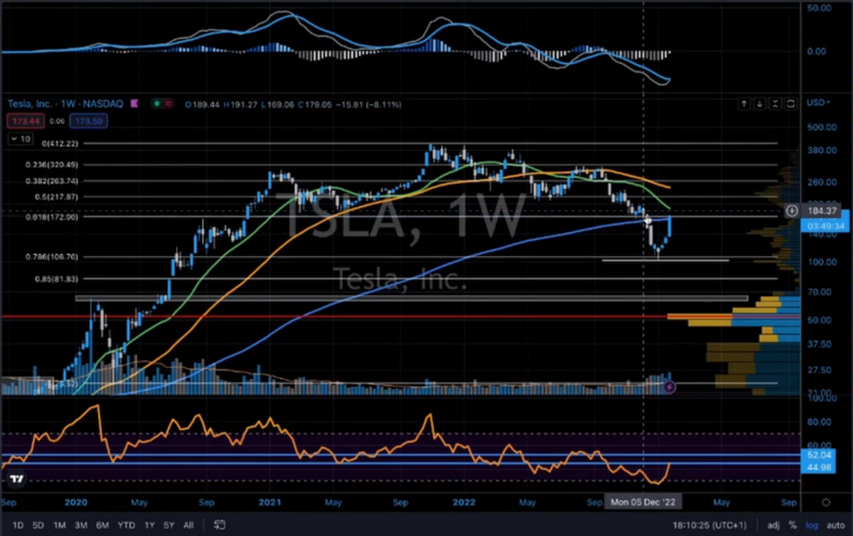Image resolution: width=853 pixels, height=536 pixels.
Task: Open the go to date icon
Action: coord(220,525)
